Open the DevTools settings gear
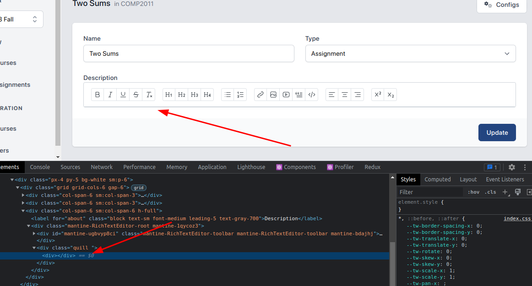This screenshot has width=532, height=286. pyautogui.click(x=511, y=167)
